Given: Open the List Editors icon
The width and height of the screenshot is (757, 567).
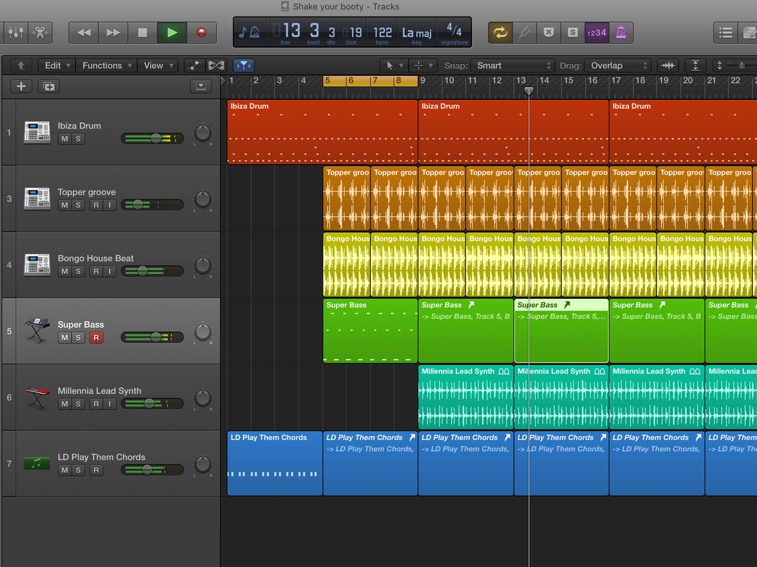Looking at the screenshot, I should point(726,32).
